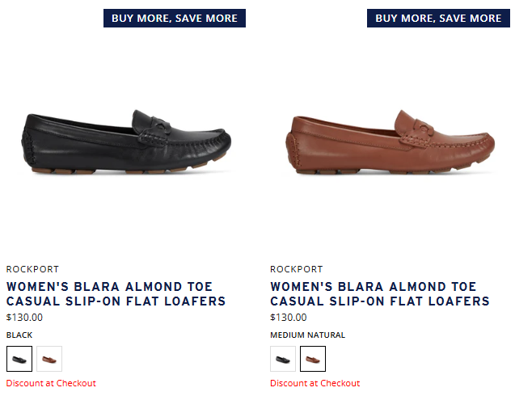This screenshot has width=515, height=396.
Task: Click Discount at Checkout under brown loafer
Action: click(x=315, y=383)
